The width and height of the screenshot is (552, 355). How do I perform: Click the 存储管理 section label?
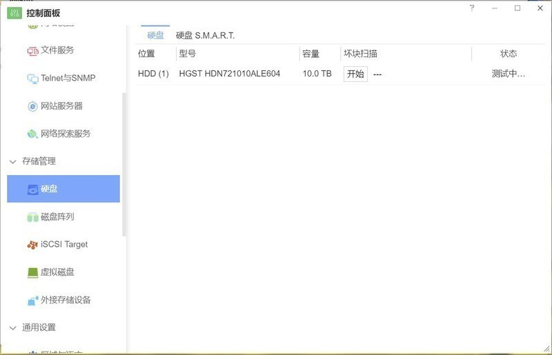point(39,161)
